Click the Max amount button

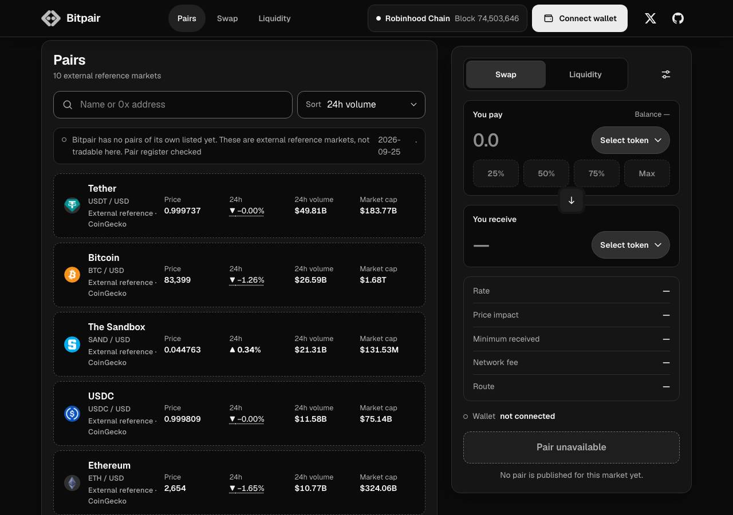coord(647,173)
